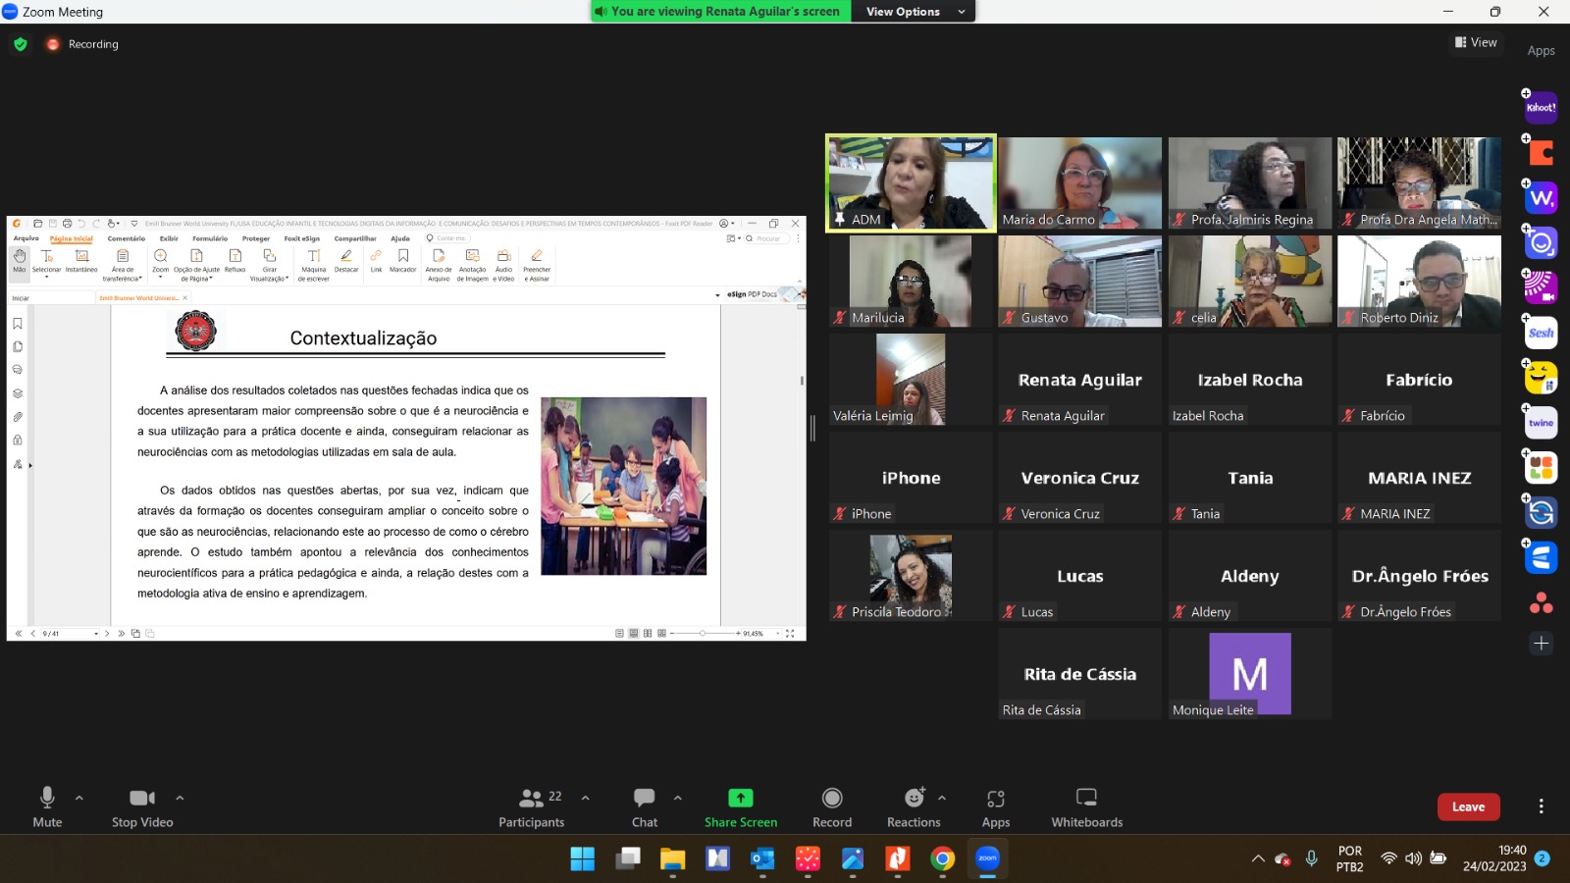Expand video options arrow beside Stop Video
Screen dimensions: 1570x883
[x=180, y=798]
